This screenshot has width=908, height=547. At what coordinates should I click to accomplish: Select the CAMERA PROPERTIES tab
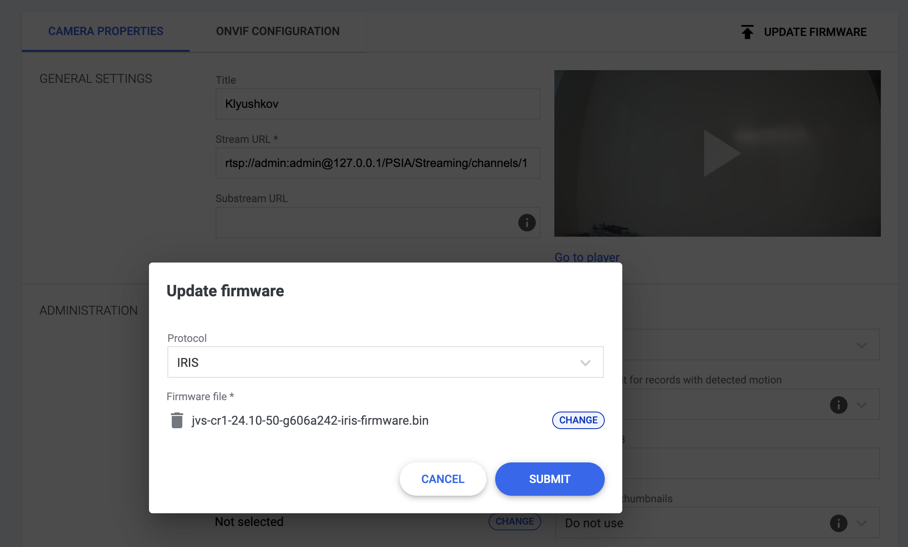click(x=106, y=31)
